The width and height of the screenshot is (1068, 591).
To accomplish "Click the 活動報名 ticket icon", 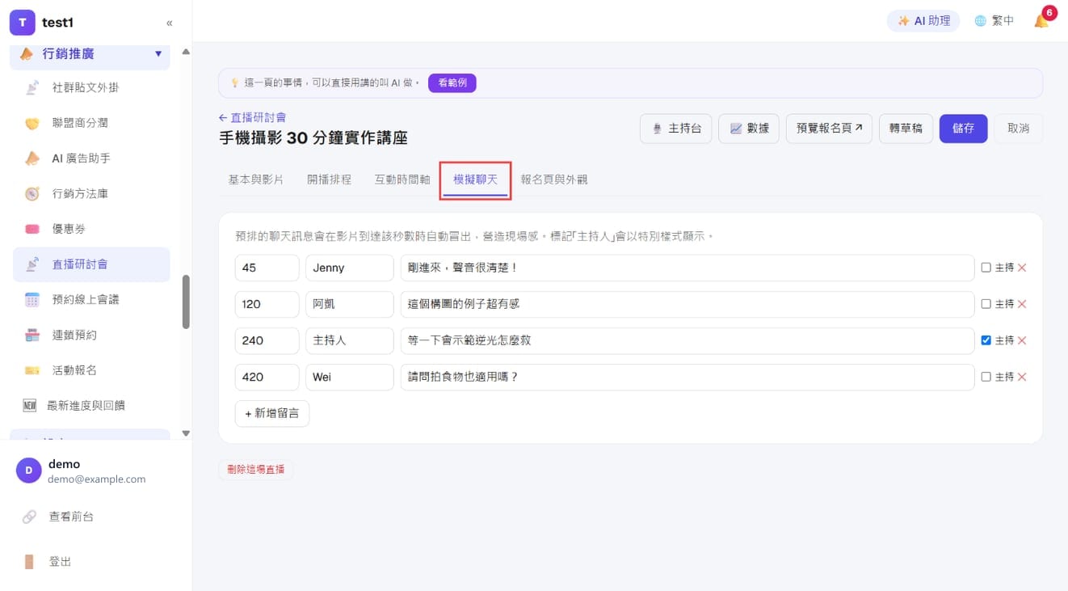I will [x=32, y=370].
